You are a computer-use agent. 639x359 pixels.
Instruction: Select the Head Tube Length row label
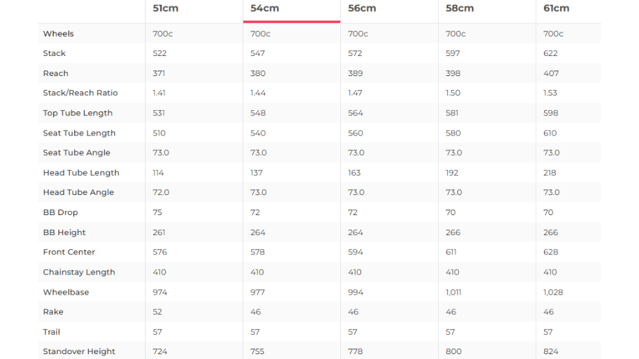tap(81, 173)
